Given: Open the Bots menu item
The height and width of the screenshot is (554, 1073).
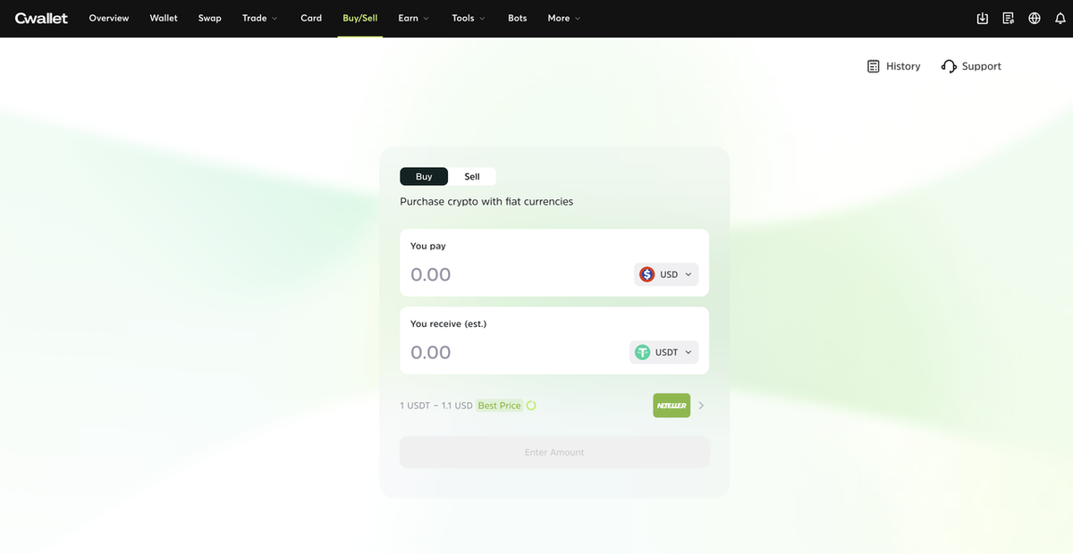Looking at the screenshot, I should tap(518, 18).
